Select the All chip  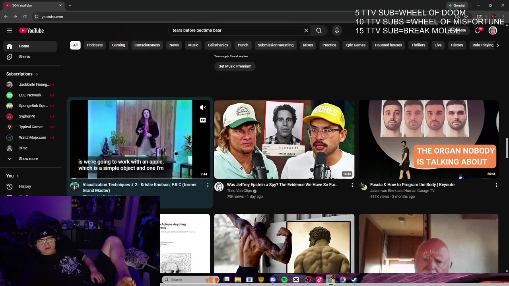point(75,45)
